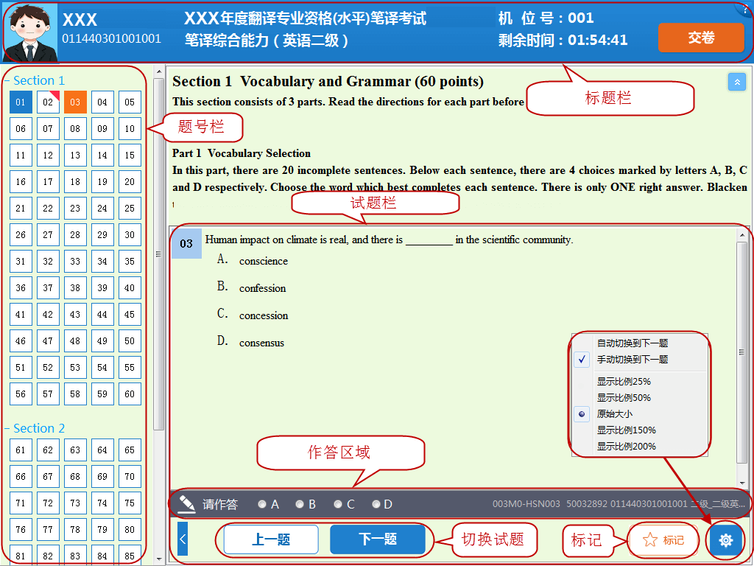The width and height of the screenshot is (754, 566).
Task: Select answer option B radio button
Action: (x=300, y=504)
